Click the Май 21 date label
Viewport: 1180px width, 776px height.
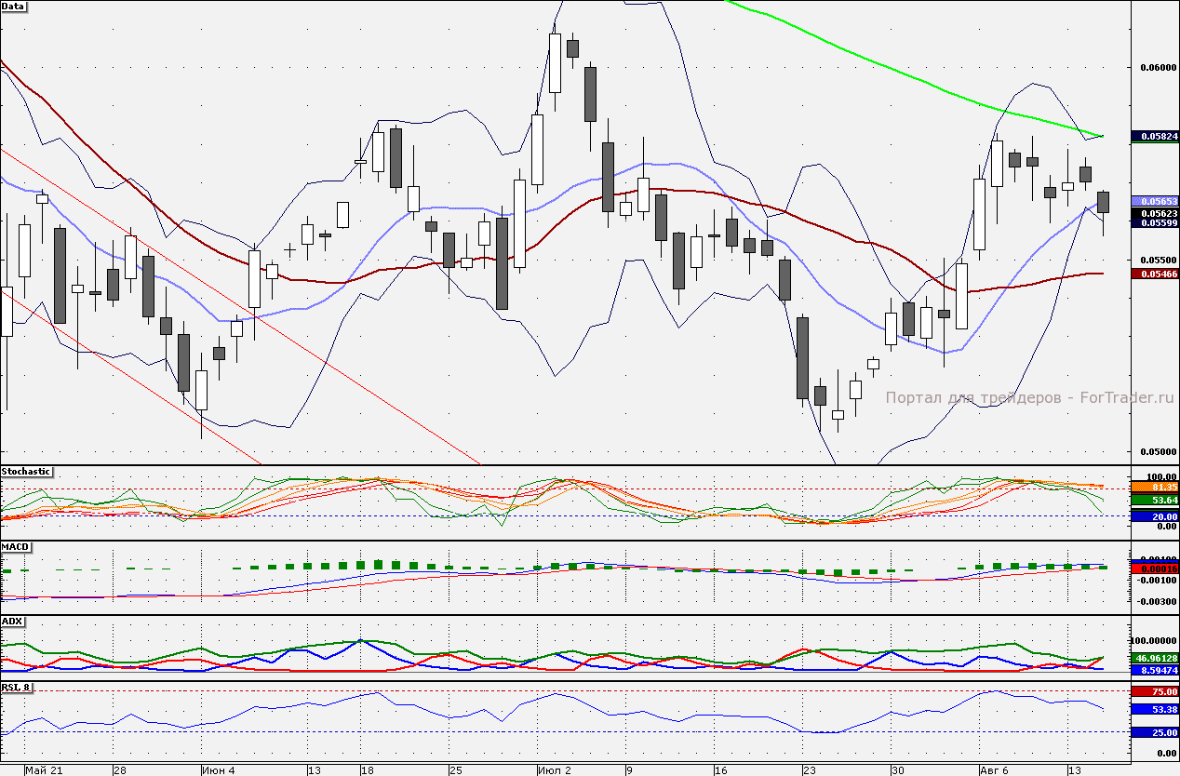pos(45,770)
